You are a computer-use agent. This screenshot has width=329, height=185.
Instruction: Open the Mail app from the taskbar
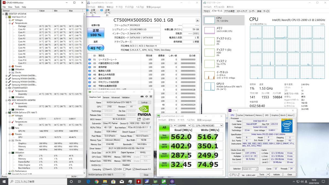click(x=122, y=181)
